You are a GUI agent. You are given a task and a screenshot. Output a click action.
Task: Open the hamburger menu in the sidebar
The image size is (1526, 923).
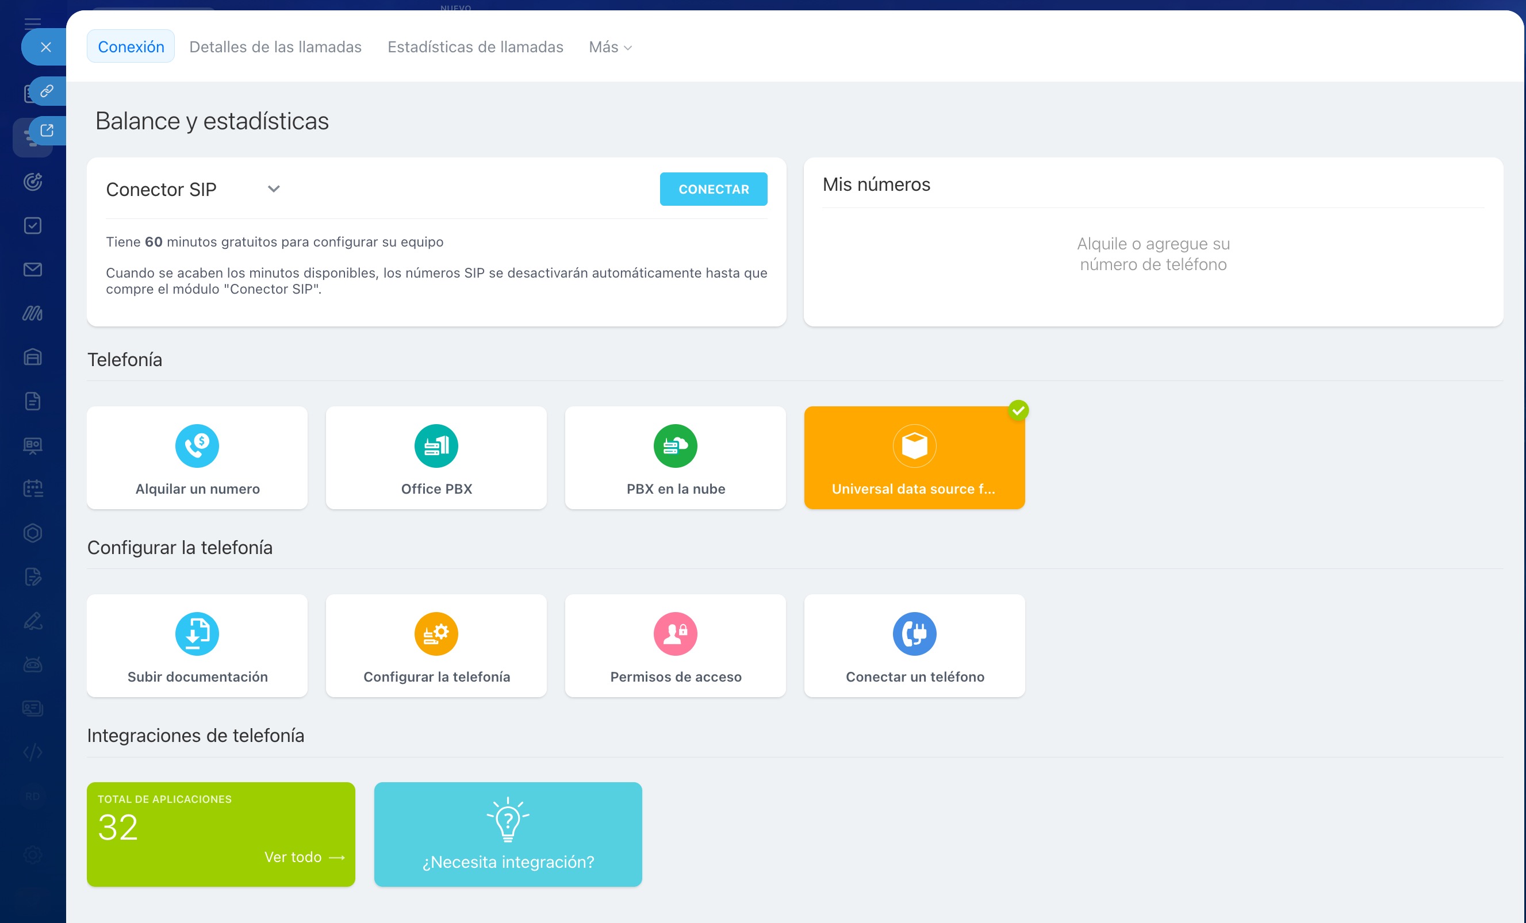(x=33, y=24)
